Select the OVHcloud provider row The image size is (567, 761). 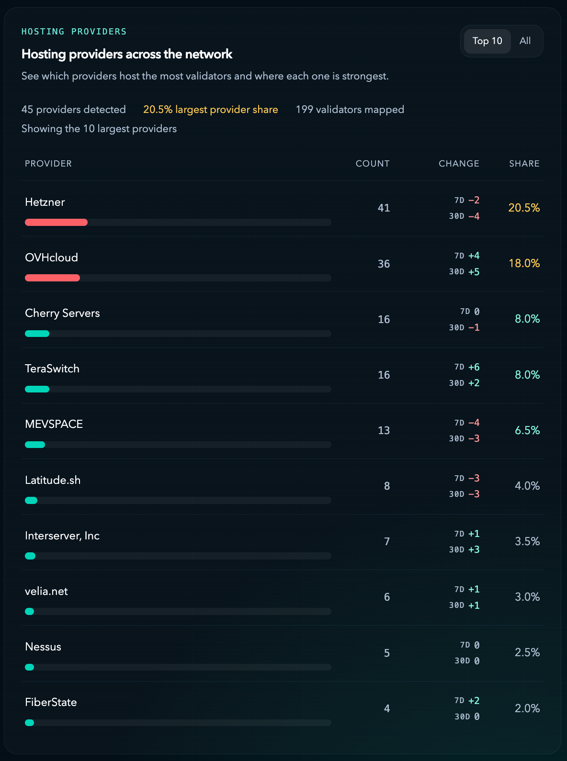51,257
